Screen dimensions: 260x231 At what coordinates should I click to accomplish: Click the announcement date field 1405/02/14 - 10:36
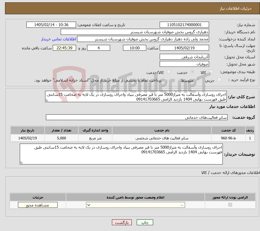(51, 25)
